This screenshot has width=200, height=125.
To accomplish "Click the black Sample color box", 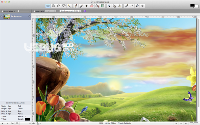I will tap(28, 119).
